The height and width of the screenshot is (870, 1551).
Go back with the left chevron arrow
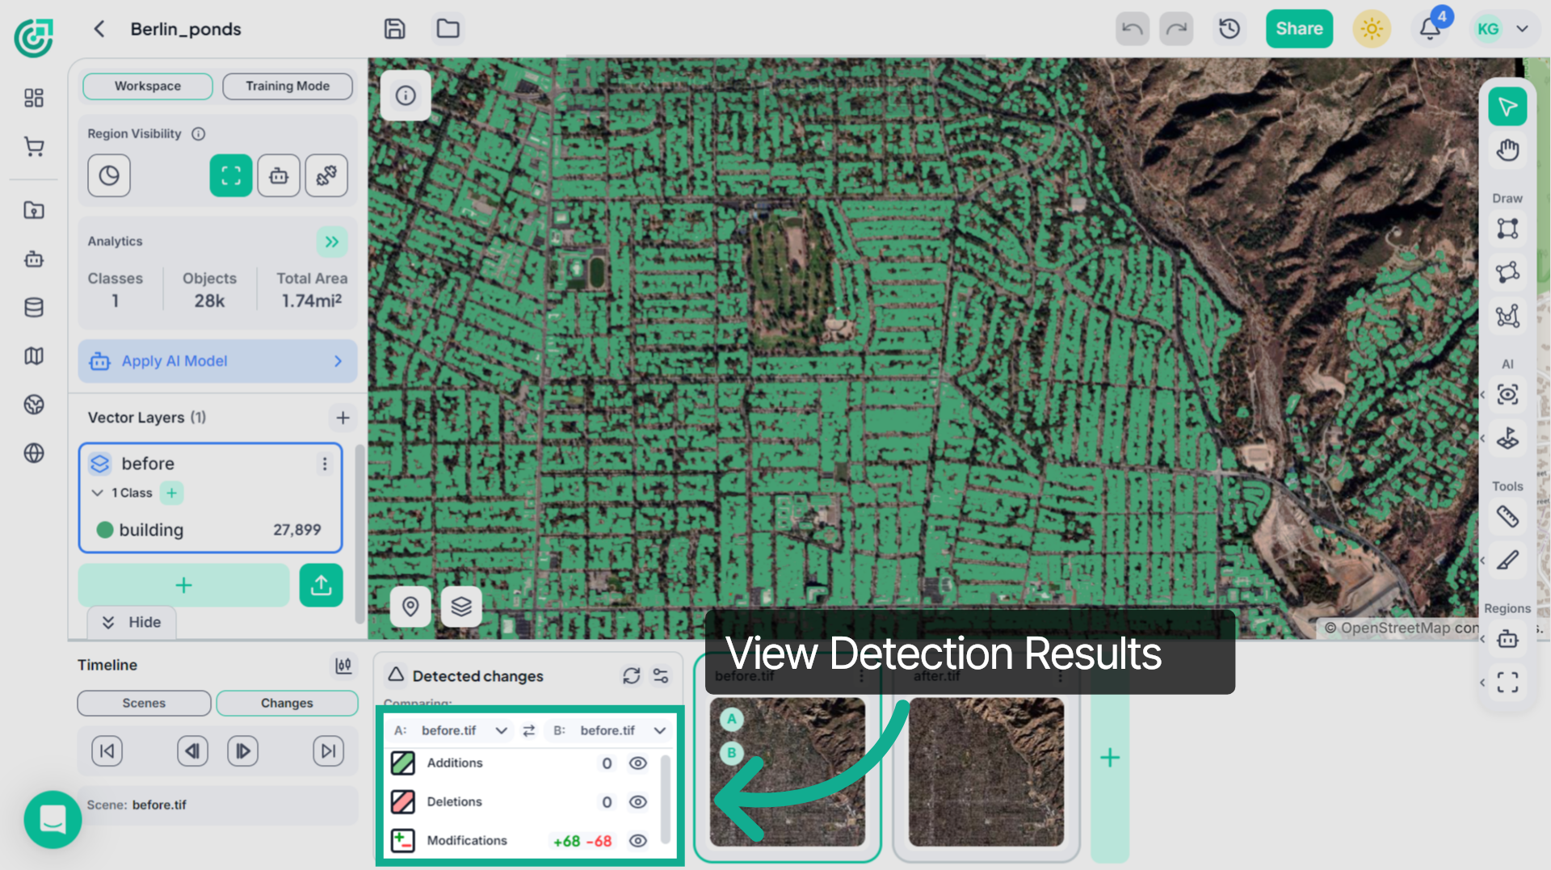click(99, 29)
